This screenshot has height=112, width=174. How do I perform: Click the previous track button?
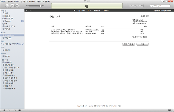click(x=7, y=6)
